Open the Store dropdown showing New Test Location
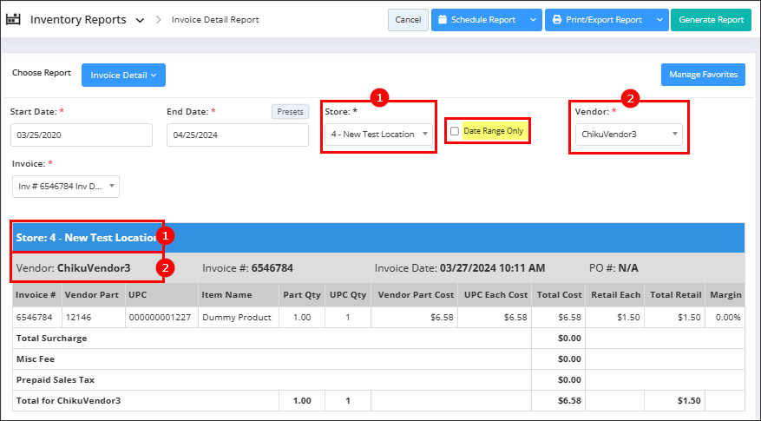Image resolution: width=761 pixels, height=421 pixels. click(x=380, y=135)
